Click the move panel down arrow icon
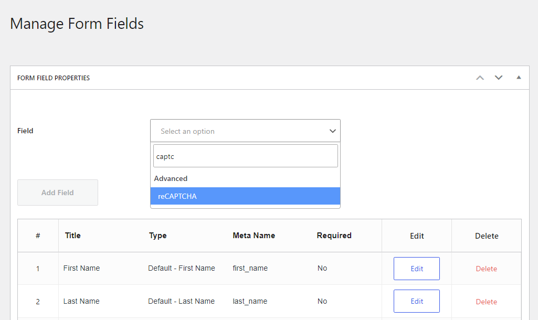This screenshot has height=320, width=538. click(498, 78)
